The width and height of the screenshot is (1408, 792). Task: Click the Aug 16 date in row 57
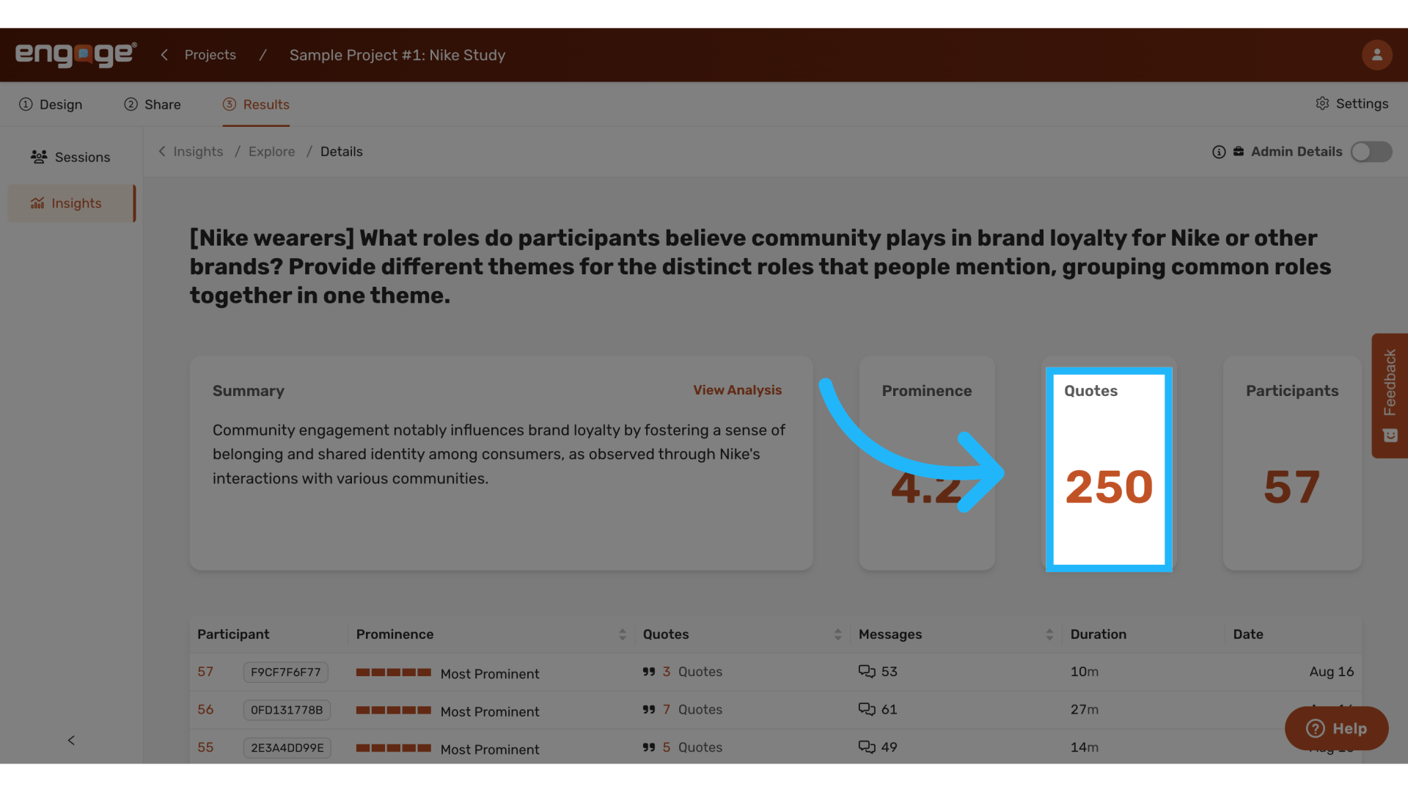[x=1332, y=672]
